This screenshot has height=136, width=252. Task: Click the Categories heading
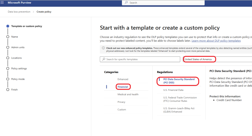(x=111, y=72)
